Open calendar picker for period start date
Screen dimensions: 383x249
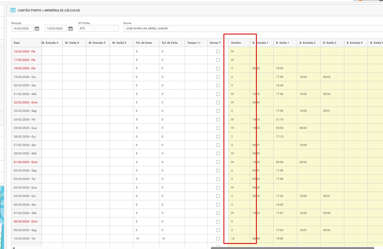[37, 29]
